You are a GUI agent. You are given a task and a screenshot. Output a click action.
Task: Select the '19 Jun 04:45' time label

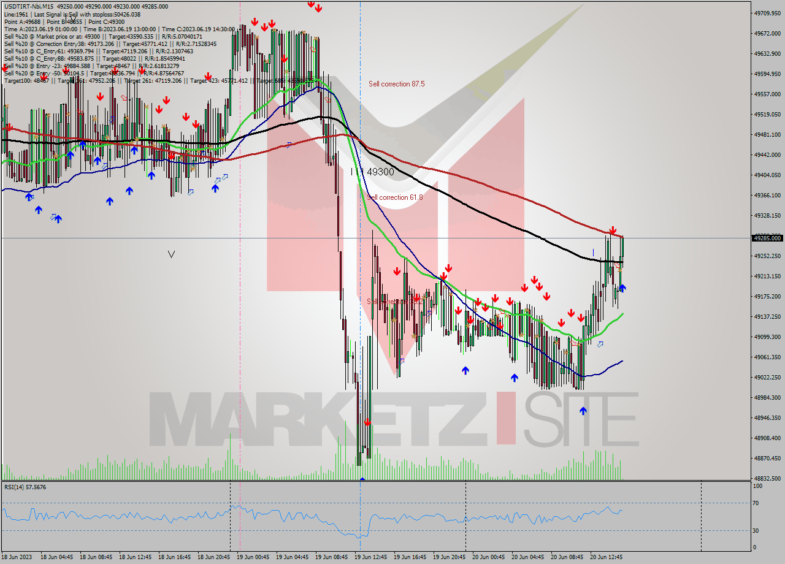click(292, 557)
